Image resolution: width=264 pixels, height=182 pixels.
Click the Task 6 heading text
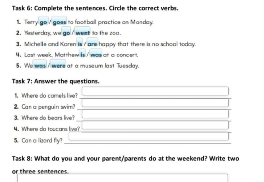point(95,8)
